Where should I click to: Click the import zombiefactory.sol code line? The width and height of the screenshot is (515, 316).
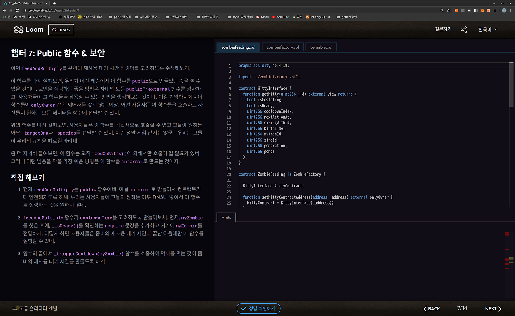click(x=270, y=77)
